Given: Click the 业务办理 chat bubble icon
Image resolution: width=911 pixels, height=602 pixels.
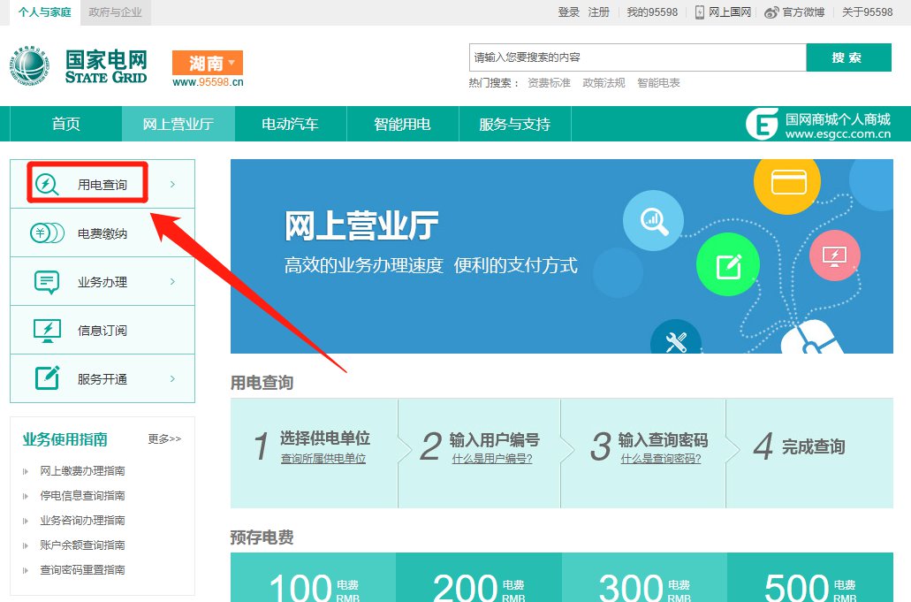Looking at the screenshot, I should [x=46, y=282].
